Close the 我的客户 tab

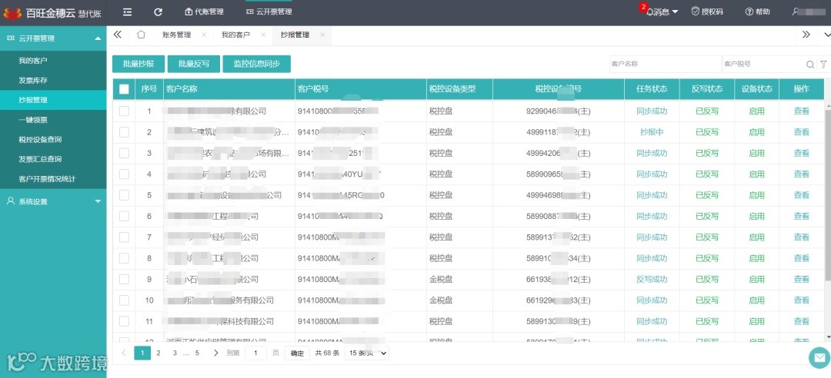(263, 35)
